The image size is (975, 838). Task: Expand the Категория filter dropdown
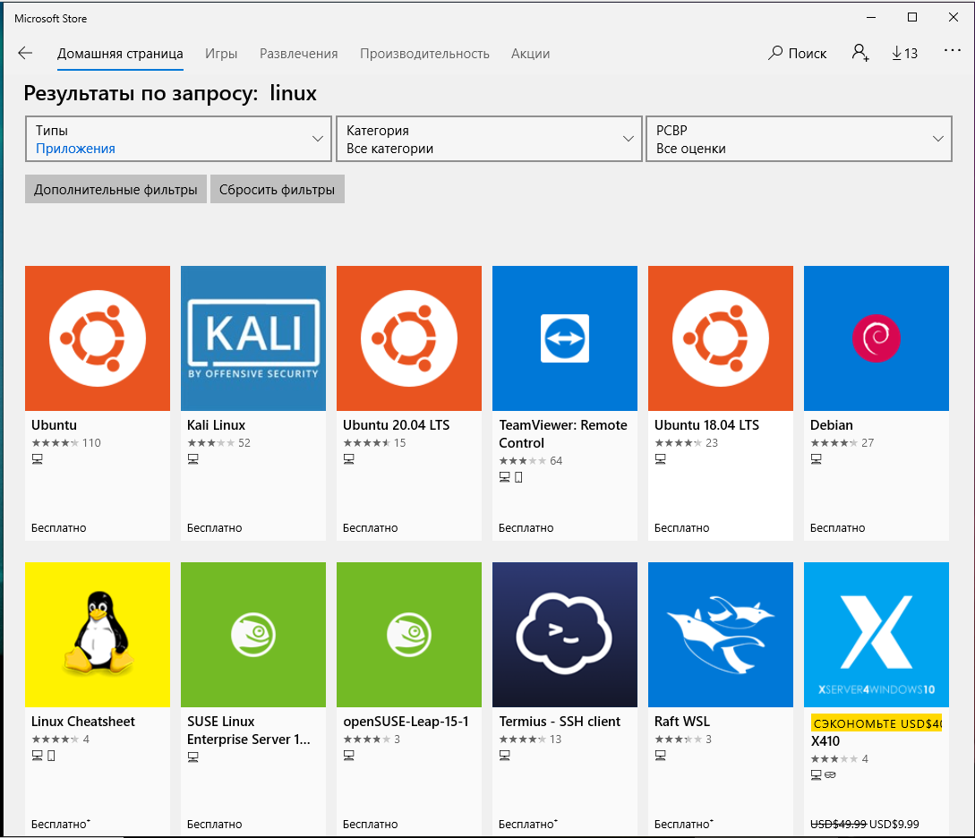tap(488, 139)
